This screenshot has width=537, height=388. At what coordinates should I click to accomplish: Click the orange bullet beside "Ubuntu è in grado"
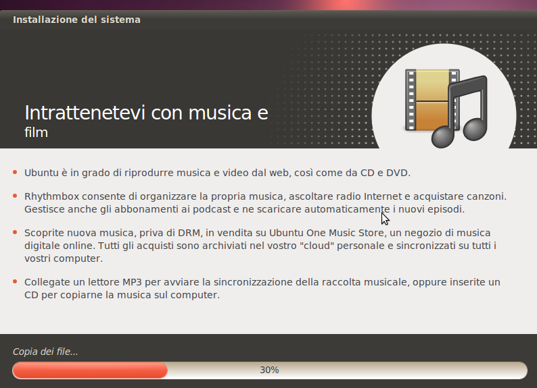[15, 173]
